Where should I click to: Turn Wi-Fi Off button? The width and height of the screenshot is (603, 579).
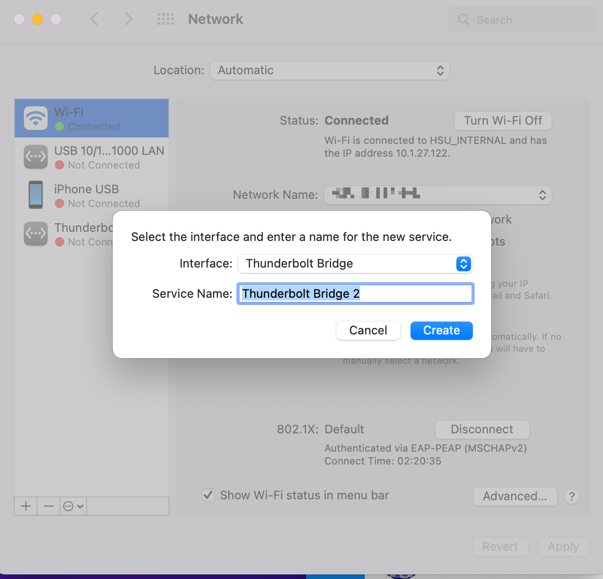point(503,121)
